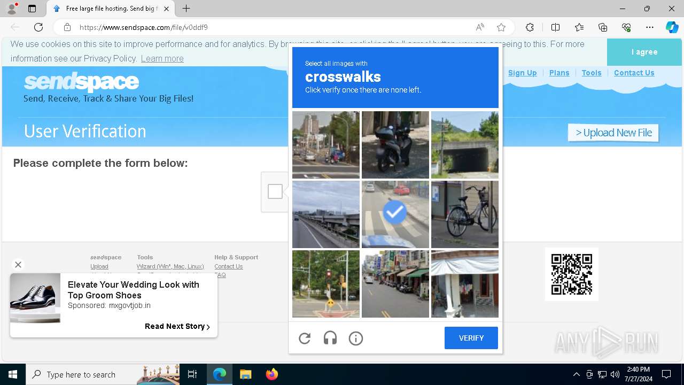
Task: Open footer Upload link
Action: (99, 266)
